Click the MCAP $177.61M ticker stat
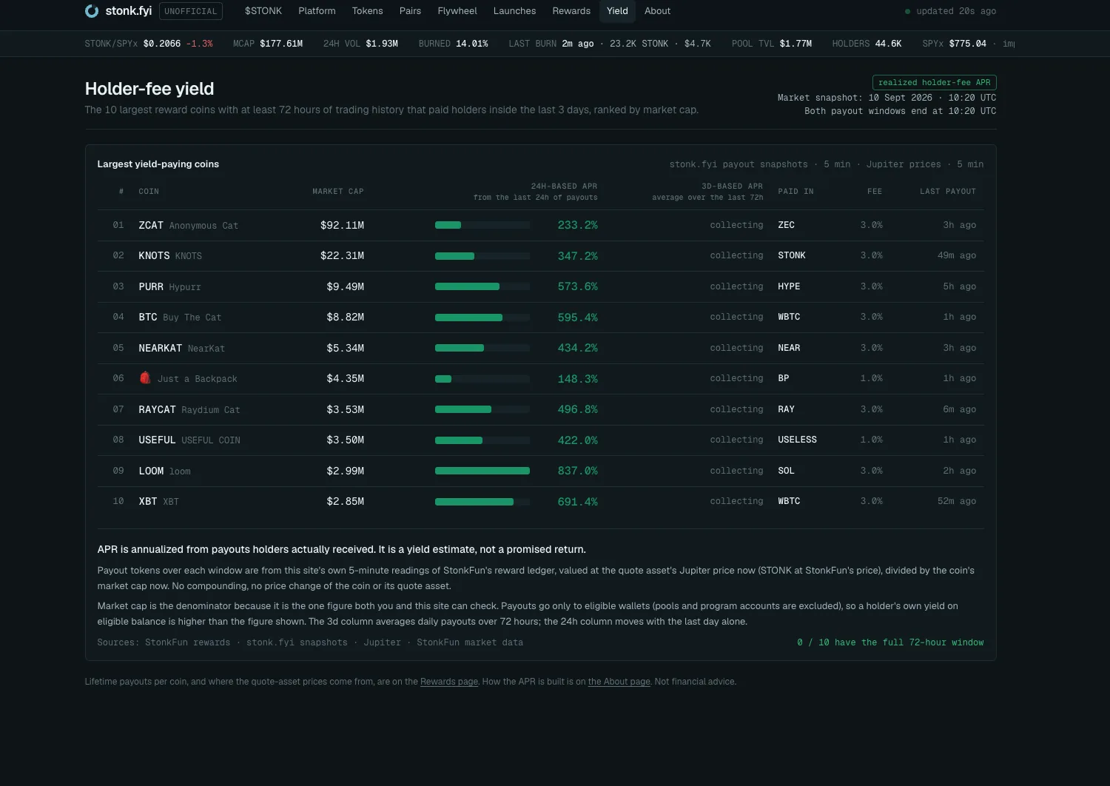1110x786 pixels. click(268, 44)
